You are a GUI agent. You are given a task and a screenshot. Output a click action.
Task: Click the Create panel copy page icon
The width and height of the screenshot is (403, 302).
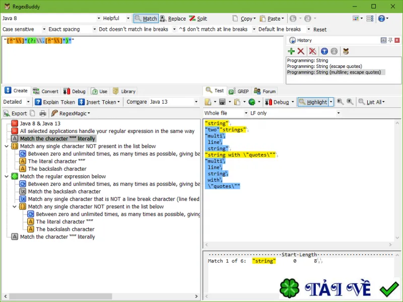point(32,113)
